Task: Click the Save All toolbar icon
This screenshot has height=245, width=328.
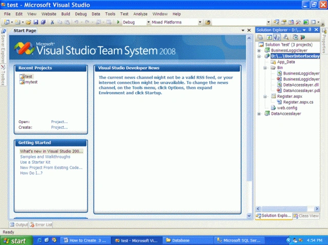Action: 43,22
